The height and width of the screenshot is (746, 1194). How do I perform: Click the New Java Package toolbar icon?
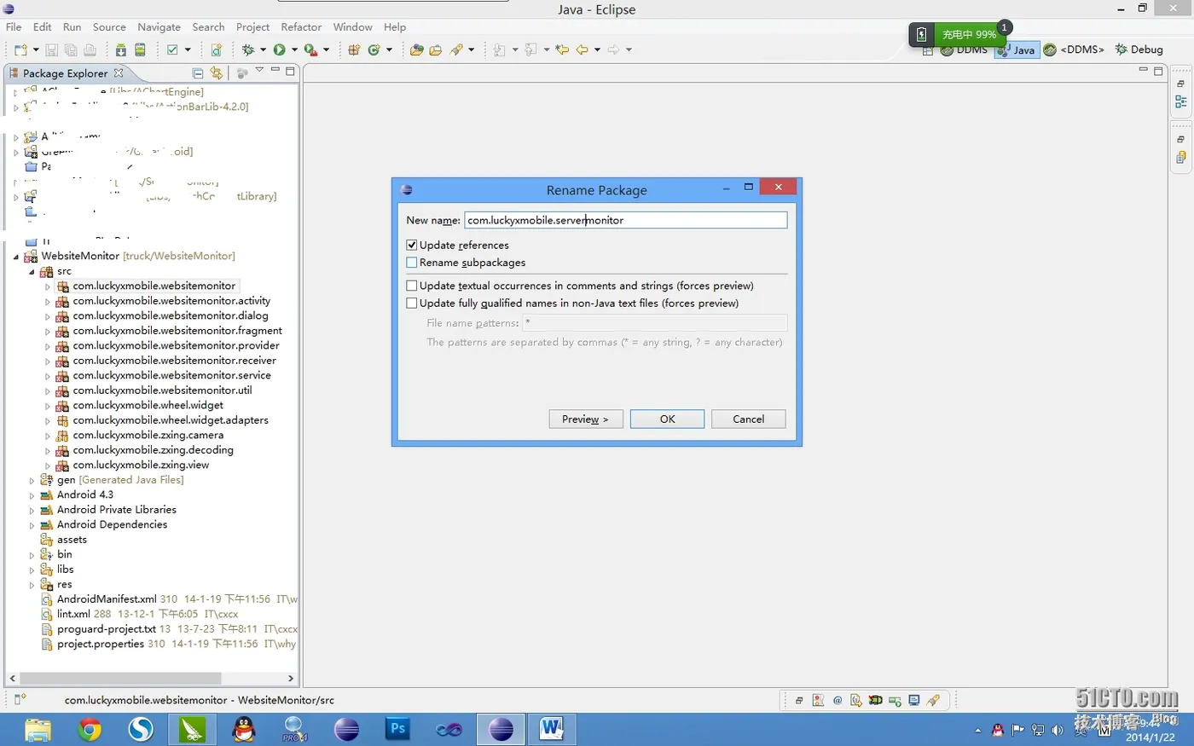[354, 50]
